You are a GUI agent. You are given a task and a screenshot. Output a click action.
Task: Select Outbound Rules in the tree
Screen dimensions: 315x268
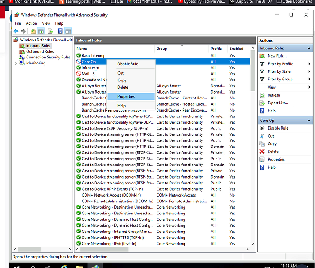(x=40, y=52)
